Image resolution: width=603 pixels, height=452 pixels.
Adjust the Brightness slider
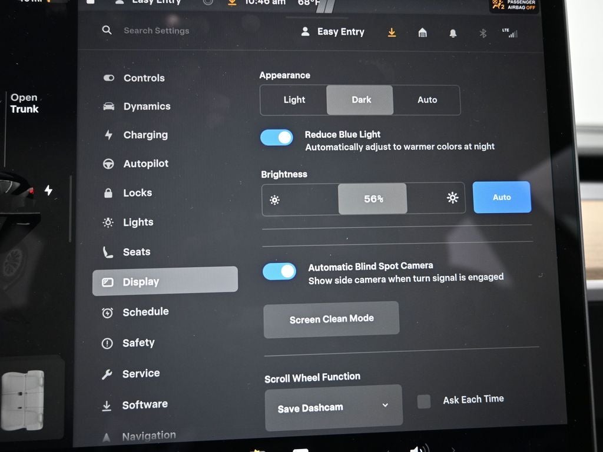pyautogui.click(x=372, y=198)
